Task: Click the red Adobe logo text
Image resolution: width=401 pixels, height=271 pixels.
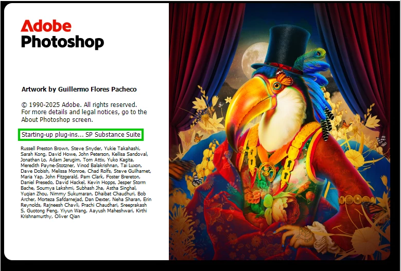Action: pyautogui.click(x=46, y=26)
